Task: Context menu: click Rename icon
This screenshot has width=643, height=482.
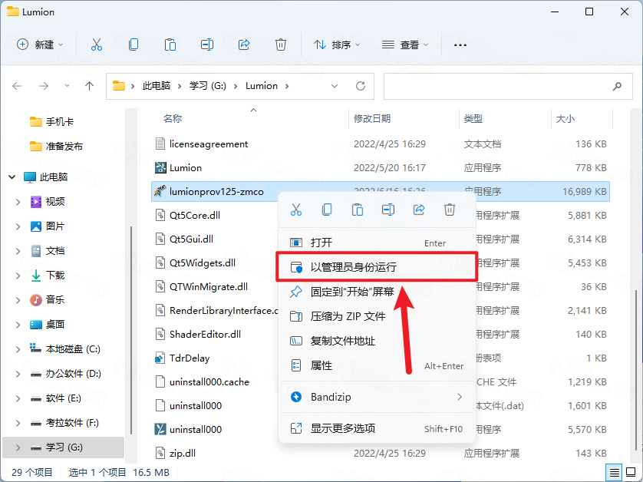Action: [388, 210]
